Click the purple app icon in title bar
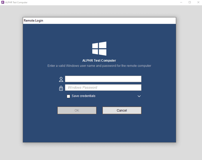Image resolution: width=202 pixels, height=160 pixels. tap(3, 2)
